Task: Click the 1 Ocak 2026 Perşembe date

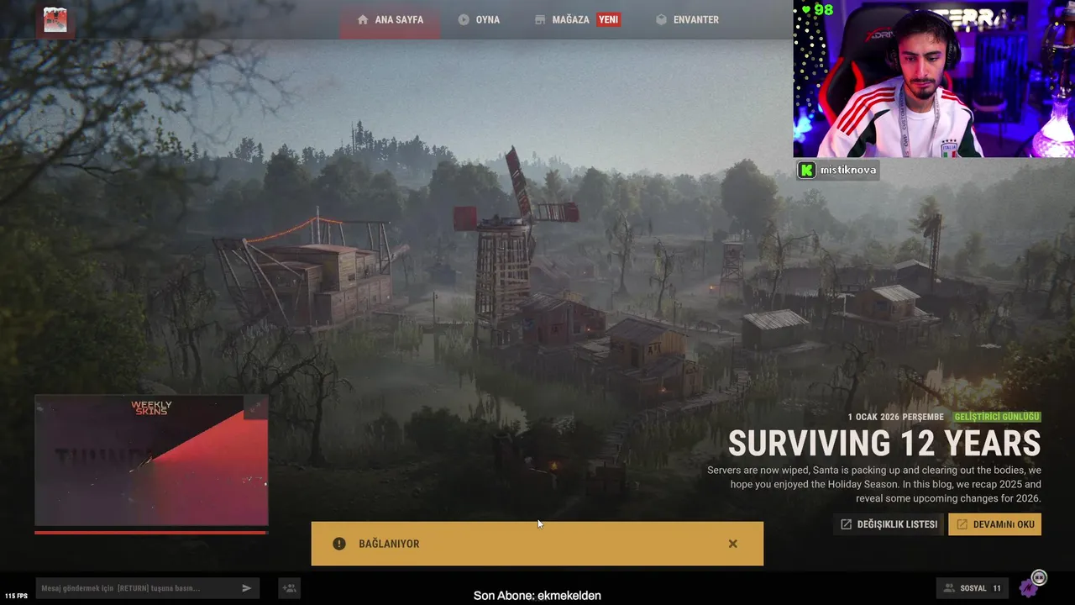Action: (x=895, y=417)
